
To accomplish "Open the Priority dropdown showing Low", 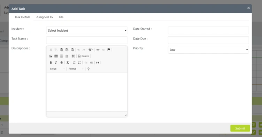I will click(x=208, y=50).
